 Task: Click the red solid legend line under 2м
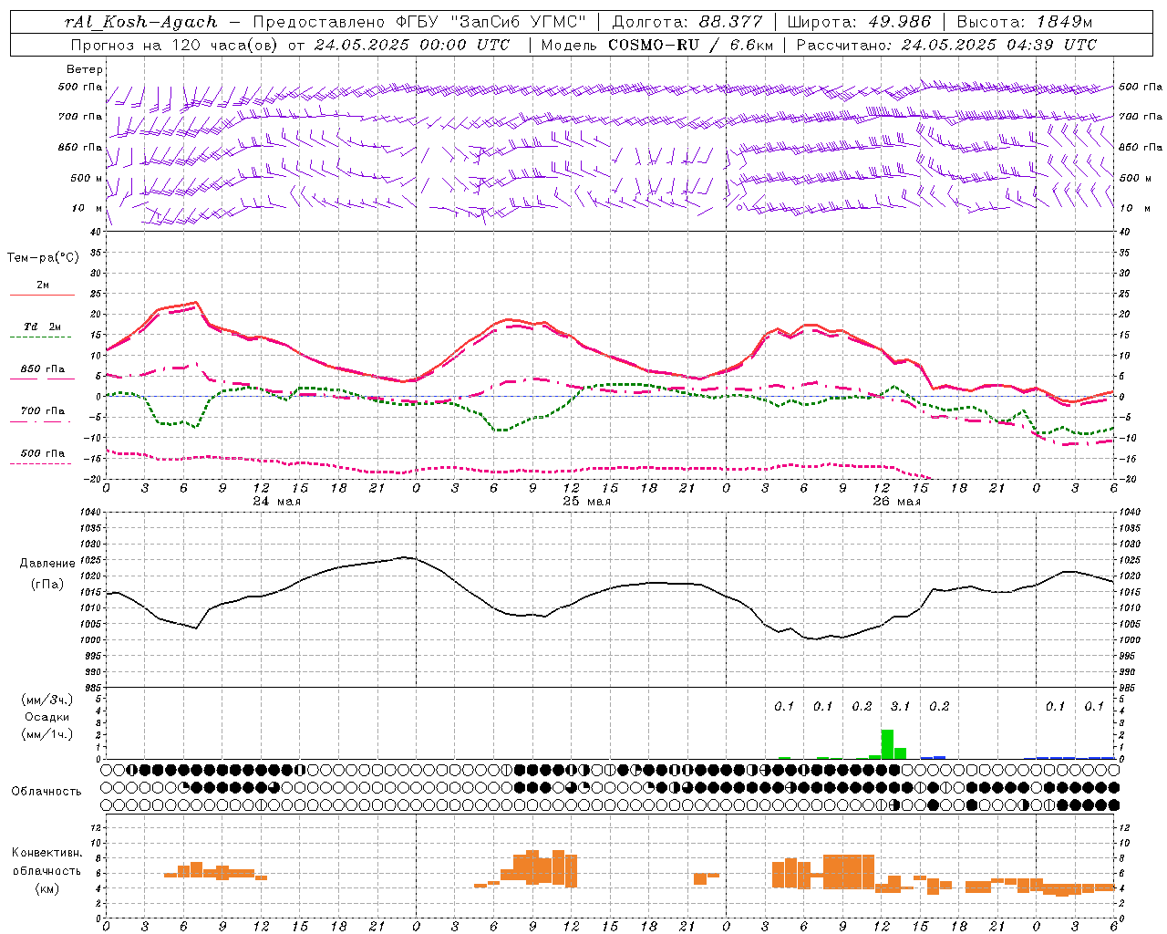(42, 295)
